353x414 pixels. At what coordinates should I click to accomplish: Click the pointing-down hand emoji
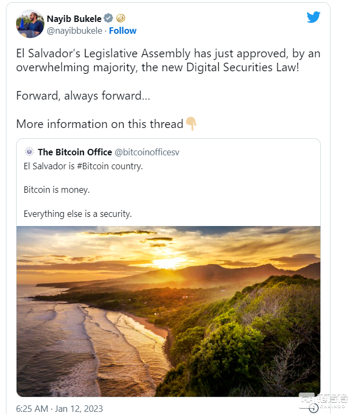[x=191, y=124]
